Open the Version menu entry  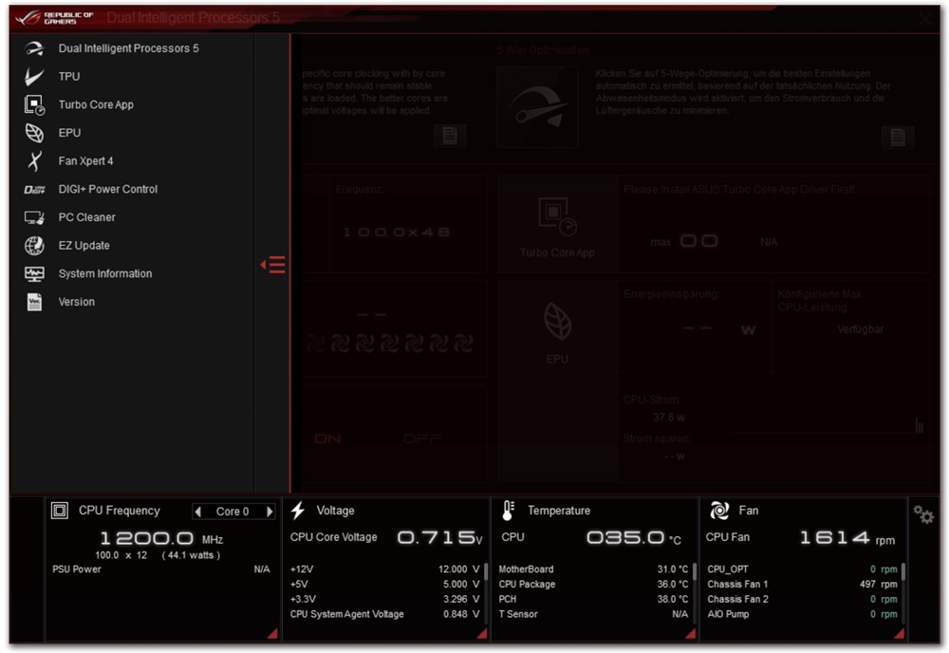click(77, 302)
